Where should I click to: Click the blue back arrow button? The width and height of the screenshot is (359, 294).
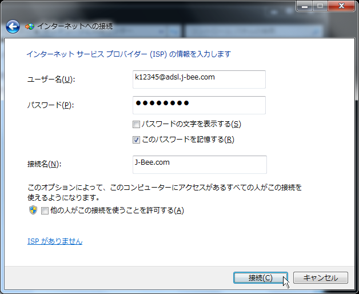(x=13, y=26)
